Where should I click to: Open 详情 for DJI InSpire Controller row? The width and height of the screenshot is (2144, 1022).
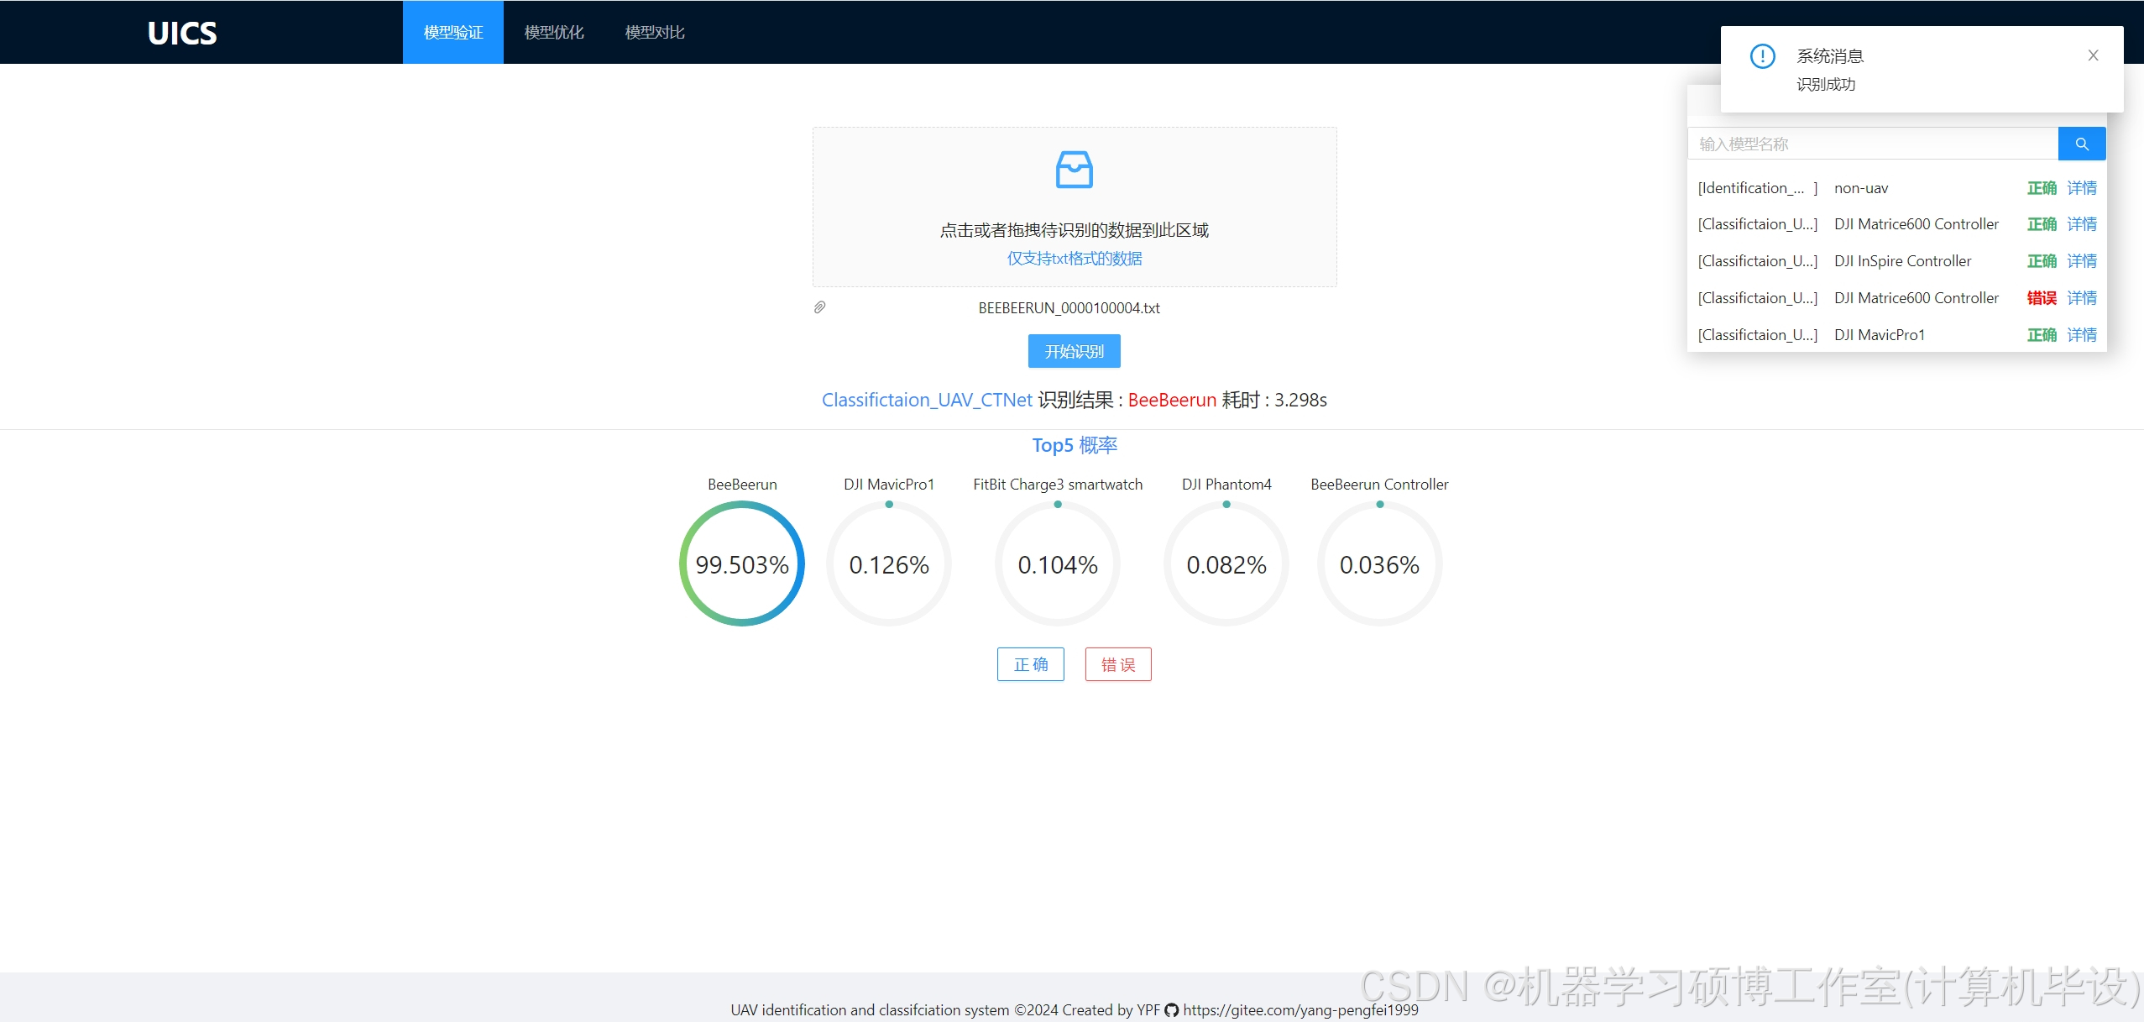(2082, 261)
